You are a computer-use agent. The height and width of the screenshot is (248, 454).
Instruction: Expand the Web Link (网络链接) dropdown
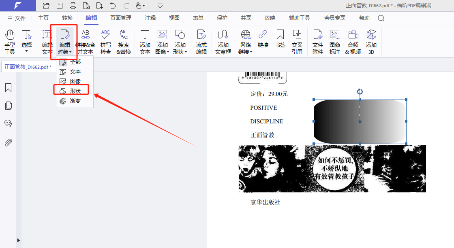[x=245, y=52]
